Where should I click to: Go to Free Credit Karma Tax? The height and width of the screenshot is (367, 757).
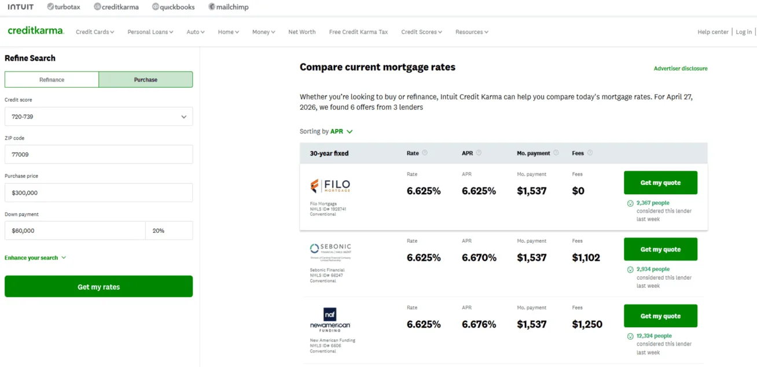[x=358, y=32]
